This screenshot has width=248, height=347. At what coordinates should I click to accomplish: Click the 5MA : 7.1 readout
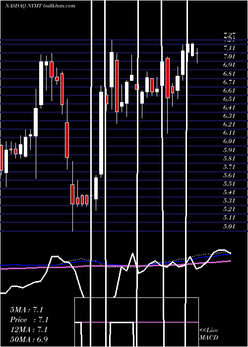point(26,310)
